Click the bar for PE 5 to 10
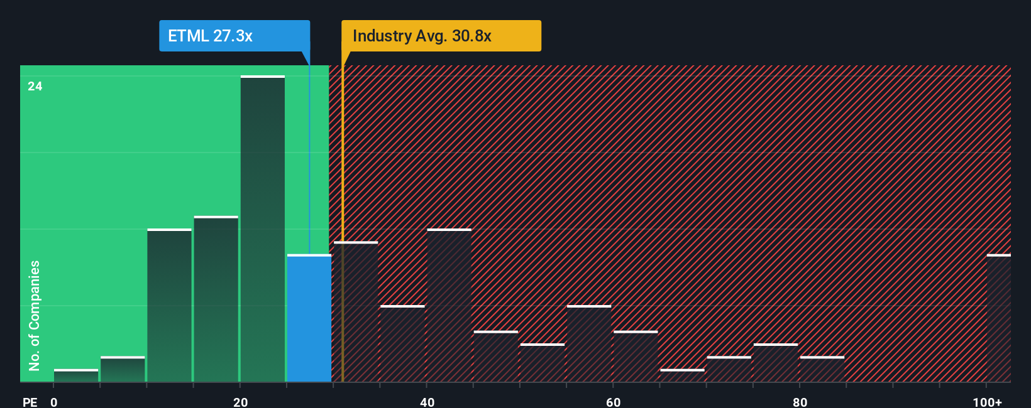 coord(123,370)
